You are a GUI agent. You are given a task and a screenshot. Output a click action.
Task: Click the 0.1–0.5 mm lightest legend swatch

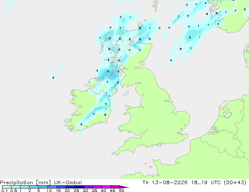point(7,187)
